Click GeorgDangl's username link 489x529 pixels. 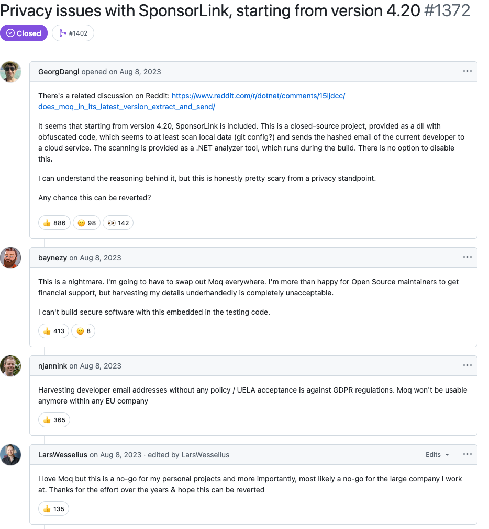point(58,72)
